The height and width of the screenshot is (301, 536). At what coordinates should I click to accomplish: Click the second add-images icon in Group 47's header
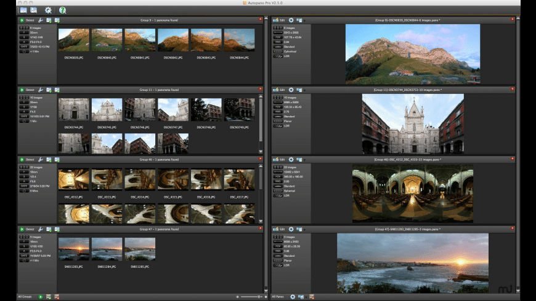coord(57,229)
